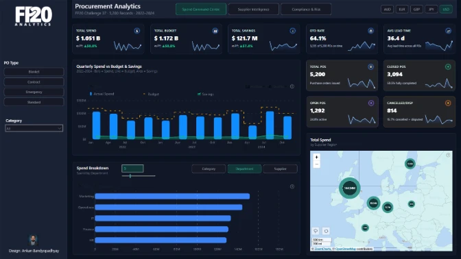Open the ZoomCharts link
The width and height of the screenshot is (461, 259).
click(x=322, y=249)
